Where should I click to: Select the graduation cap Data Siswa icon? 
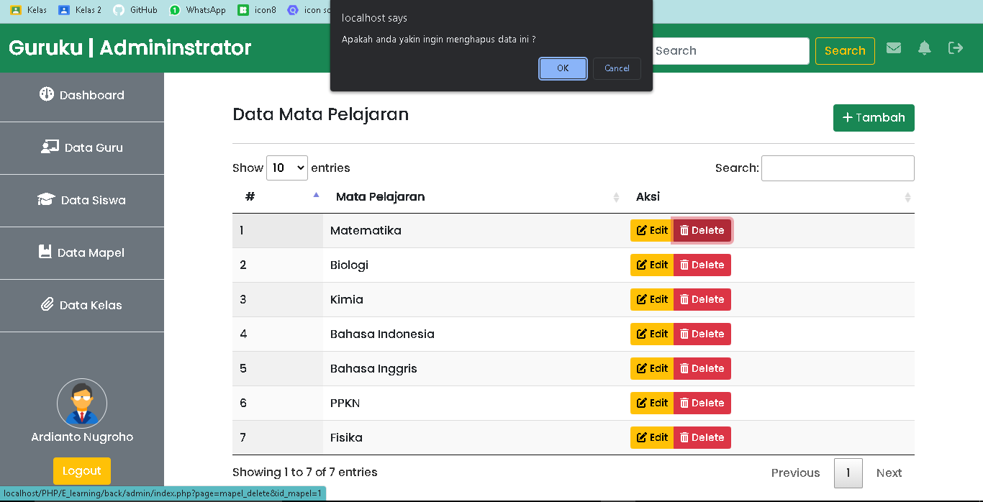45,199
